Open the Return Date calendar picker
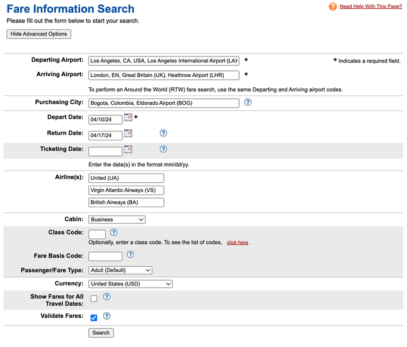Screen dimensions: 407x347 pos(128,133)
